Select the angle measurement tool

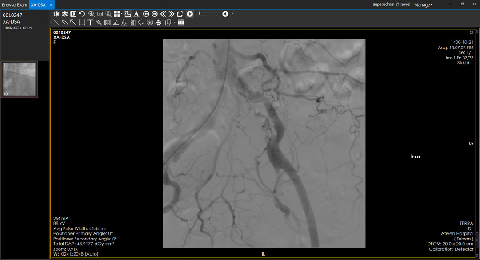click(x=116, y=22)
